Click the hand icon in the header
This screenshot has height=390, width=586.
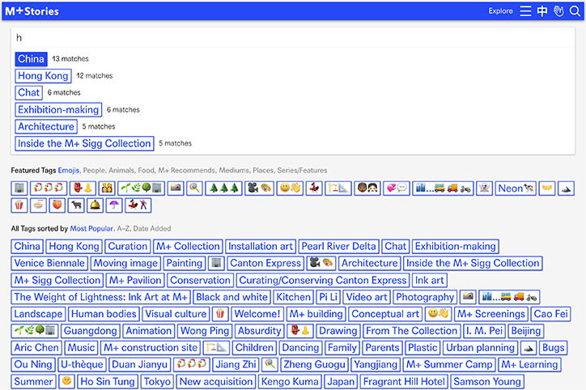558,11
